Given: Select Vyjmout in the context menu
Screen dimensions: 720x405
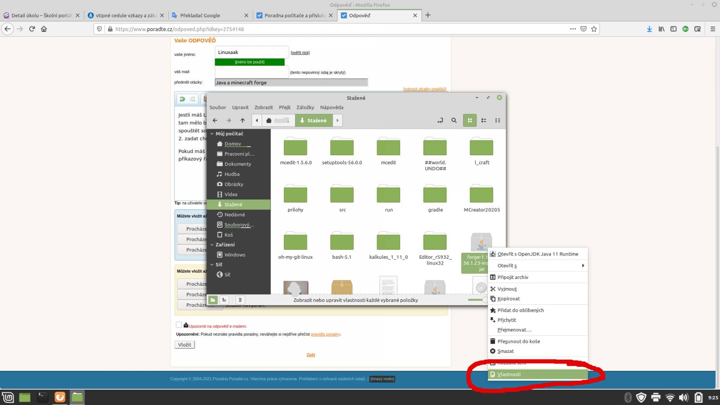Looking at the screenshot, I should [538, 289].
